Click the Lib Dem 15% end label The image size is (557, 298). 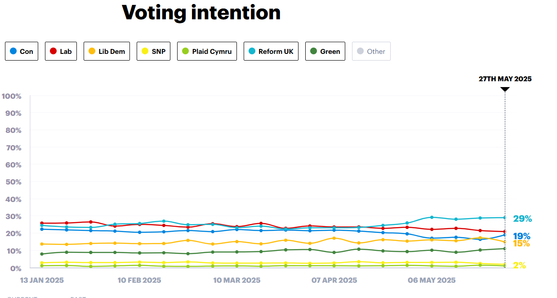[521, 244]
